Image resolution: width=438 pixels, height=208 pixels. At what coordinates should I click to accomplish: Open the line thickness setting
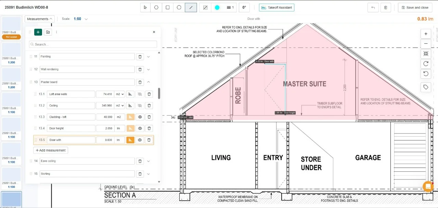pos(230,8)
